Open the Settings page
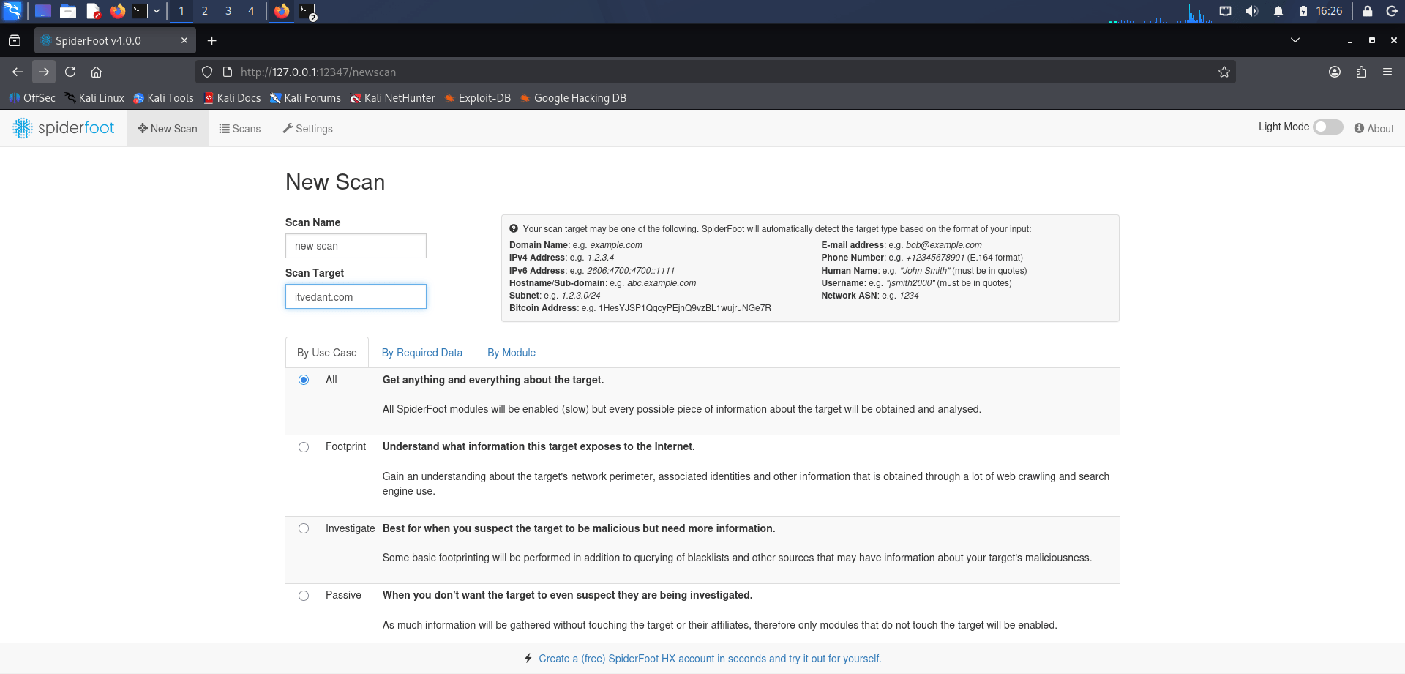 point(308,128)
